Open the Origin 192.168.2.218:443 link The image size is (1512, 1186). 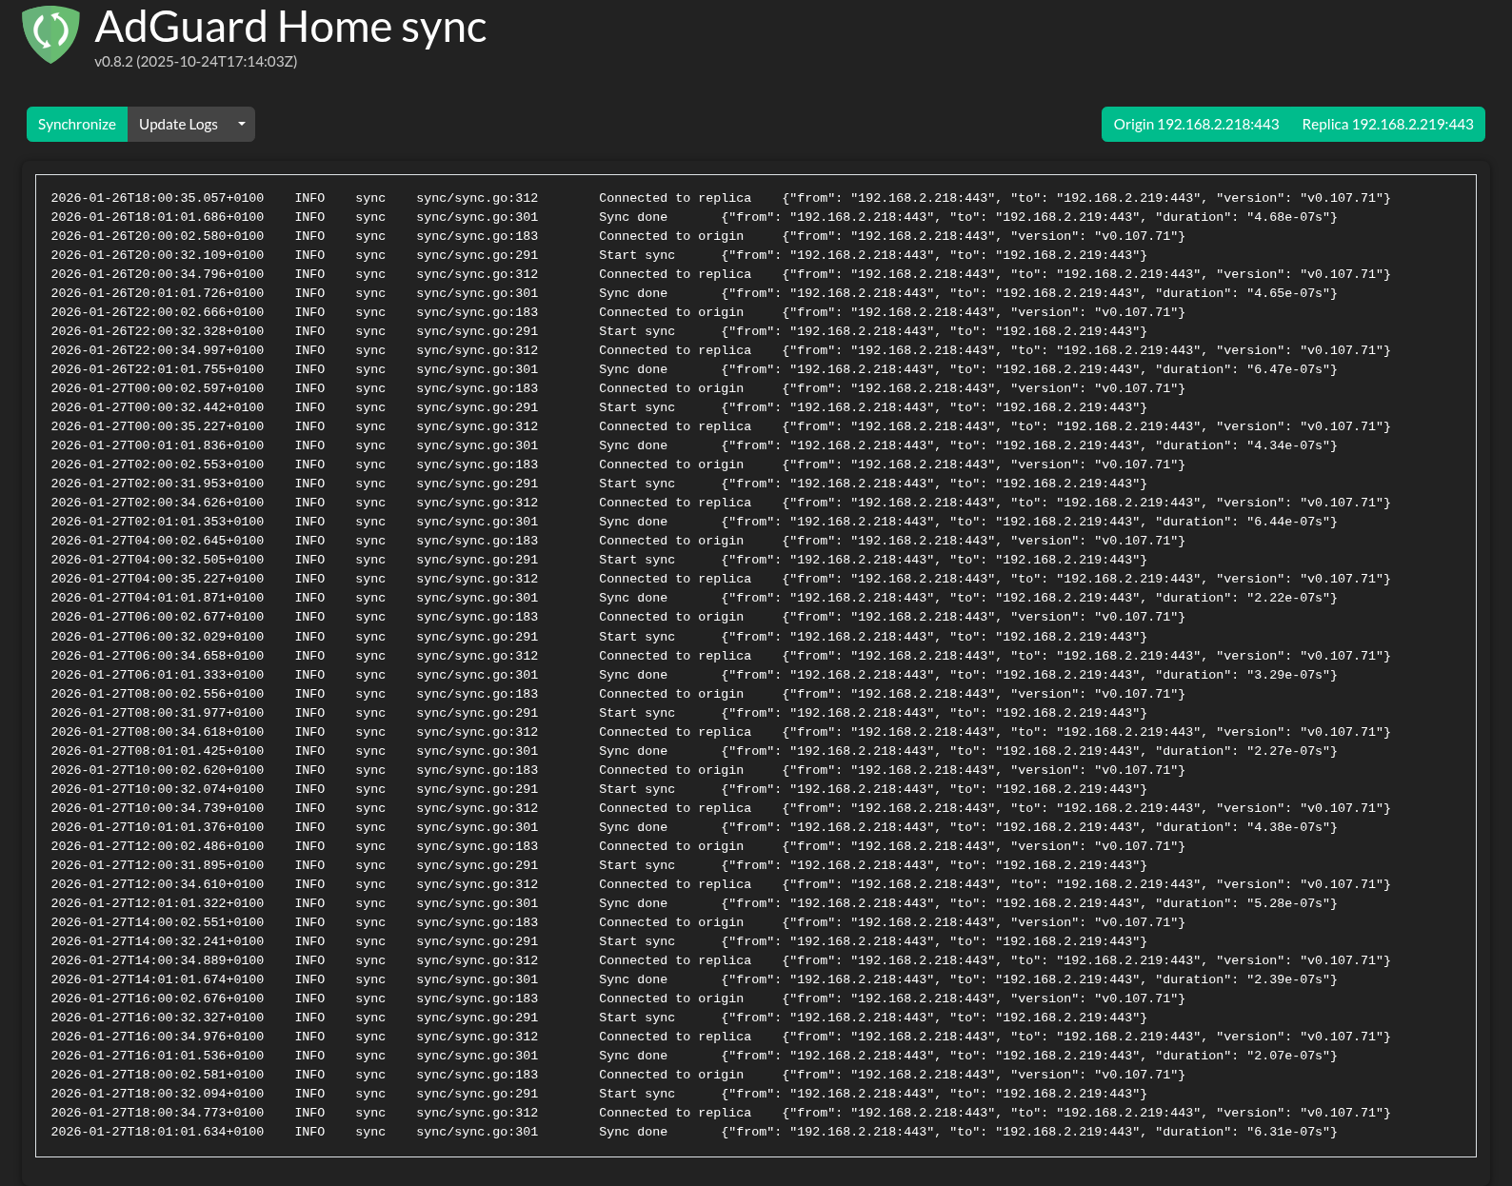click(x=1196, y=124)
